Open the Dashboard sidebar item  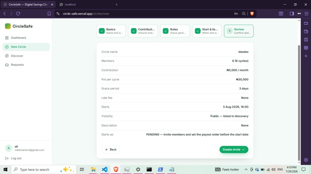pyautogui.click(x=26, y=38)
